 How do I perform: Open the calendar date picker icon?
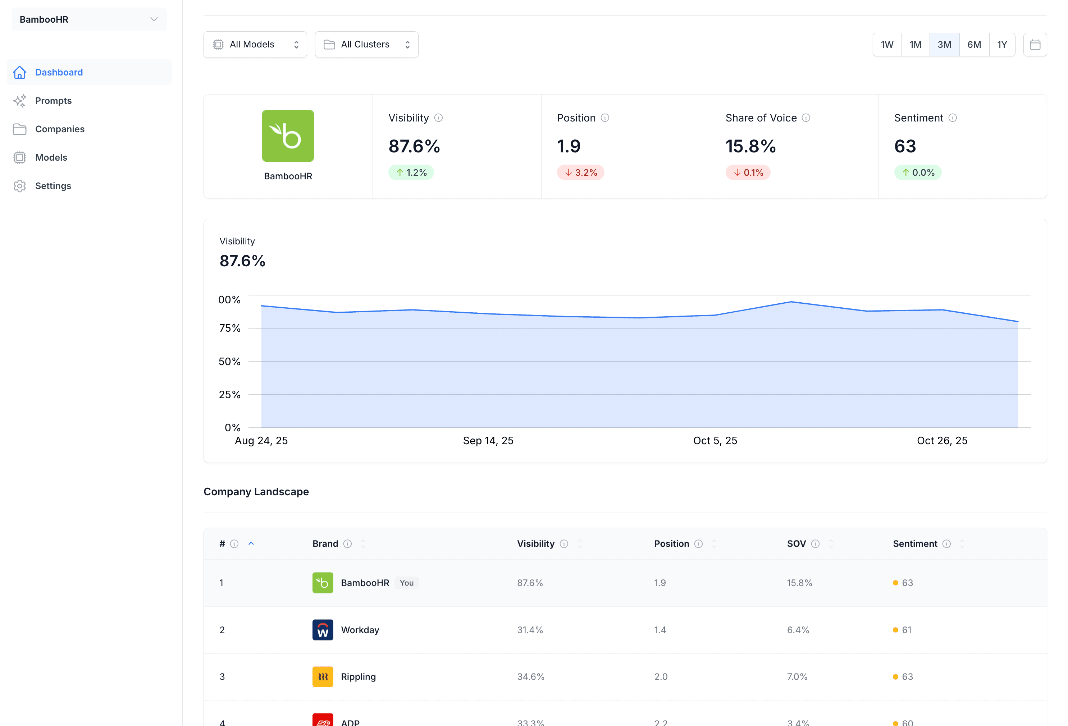click(x=1035, y=44)
